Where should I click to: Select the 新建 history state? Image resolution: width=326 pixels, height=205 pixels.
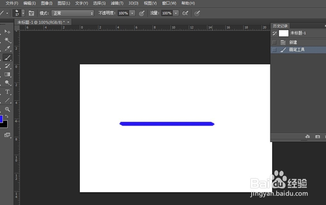(298, 43)
